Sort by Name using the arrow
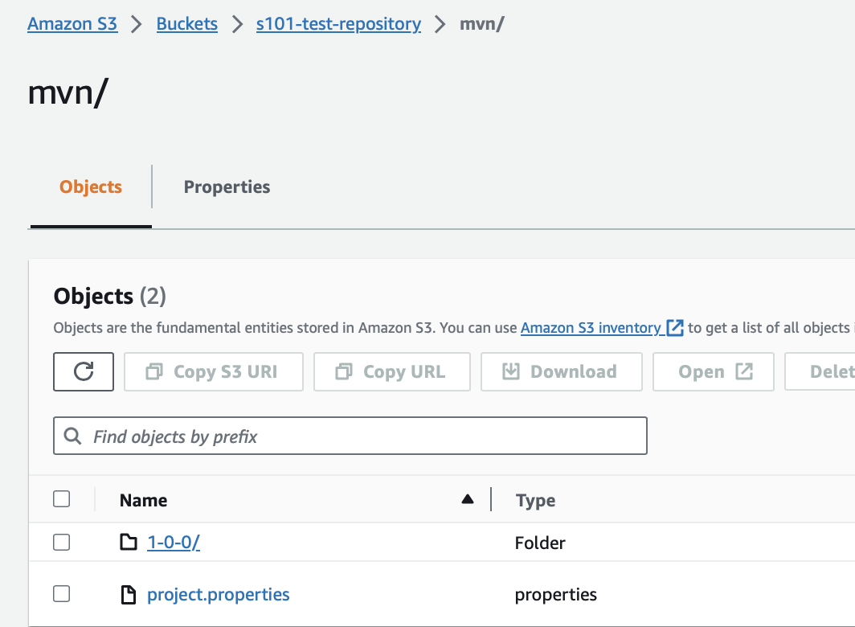 468,498
